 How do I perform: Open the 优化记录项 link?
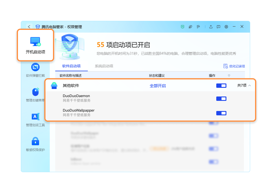[237, 66]
